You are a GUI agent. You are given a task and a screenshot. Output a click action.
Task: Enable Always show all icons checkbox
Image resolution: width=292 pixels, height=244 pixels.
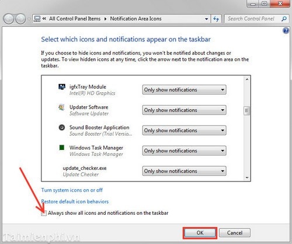click(44, 213)
